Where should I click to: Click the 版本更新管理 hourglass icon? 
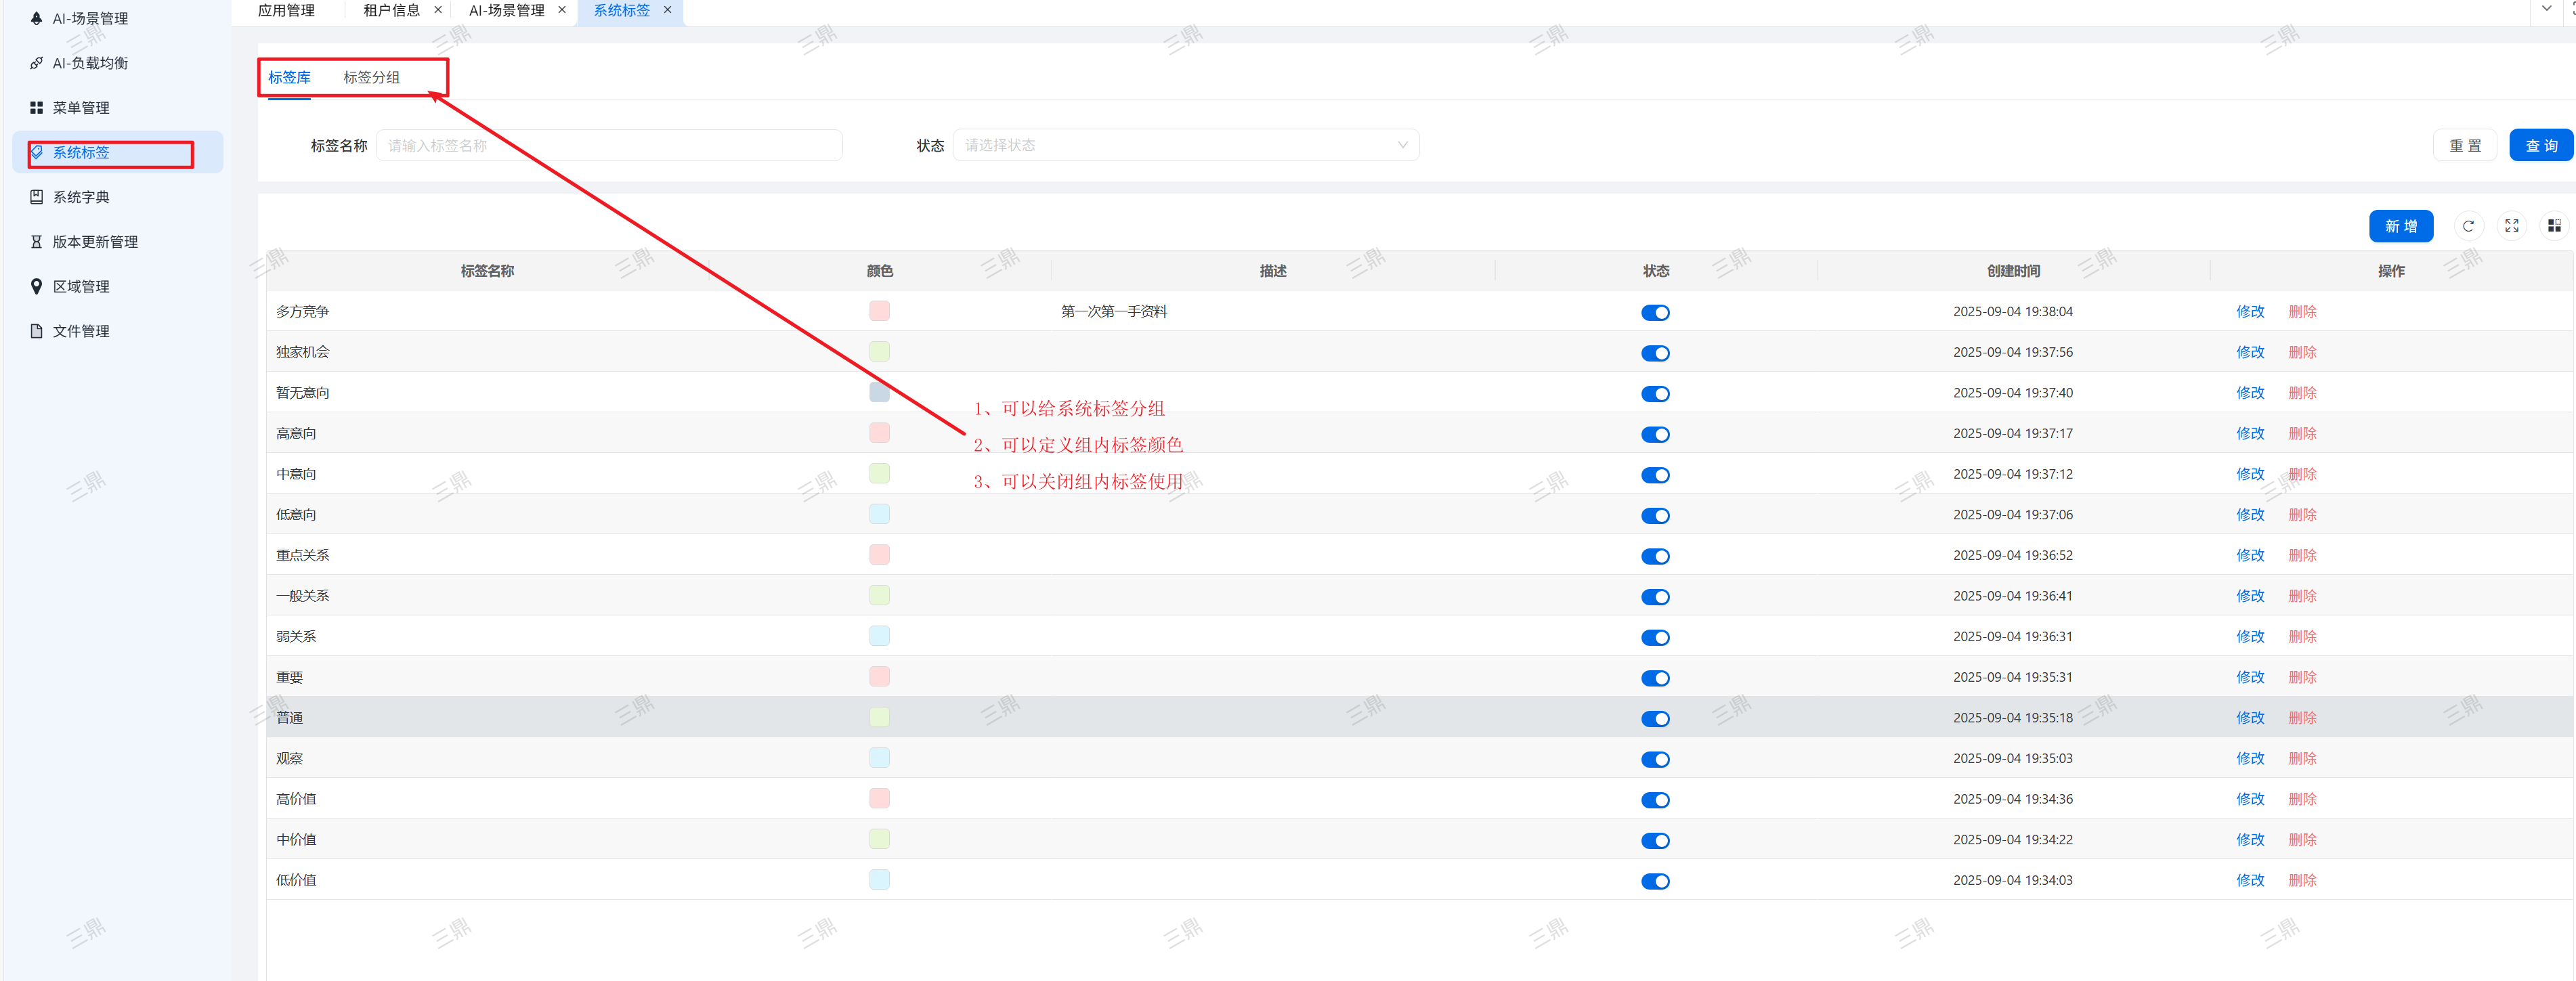(x=36, y=242)
